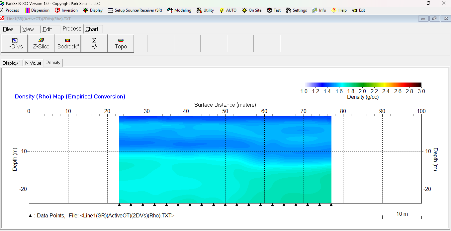
Task: Switch to the Display 1 tab
Action: pyautogui.click(x=12, y=63)
